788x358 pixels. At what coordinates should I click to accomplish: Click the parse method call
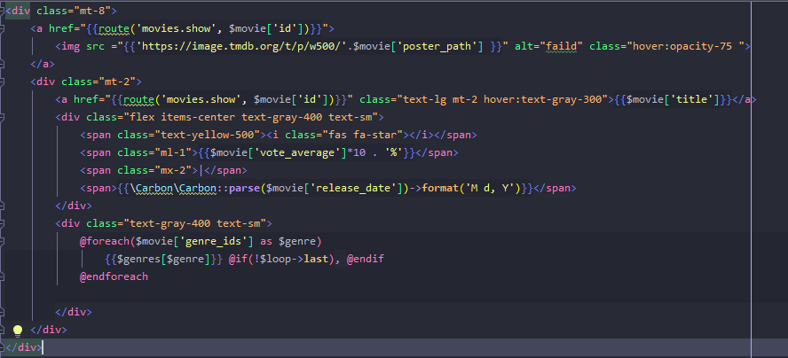244,188
